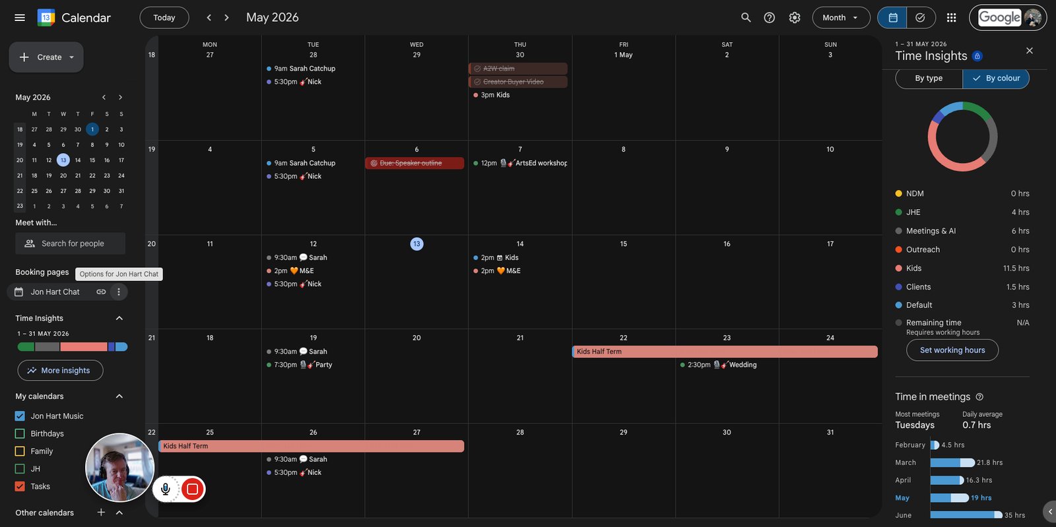Mute the recording microphone
1056x527 pixels.
(x=166, y=489)
